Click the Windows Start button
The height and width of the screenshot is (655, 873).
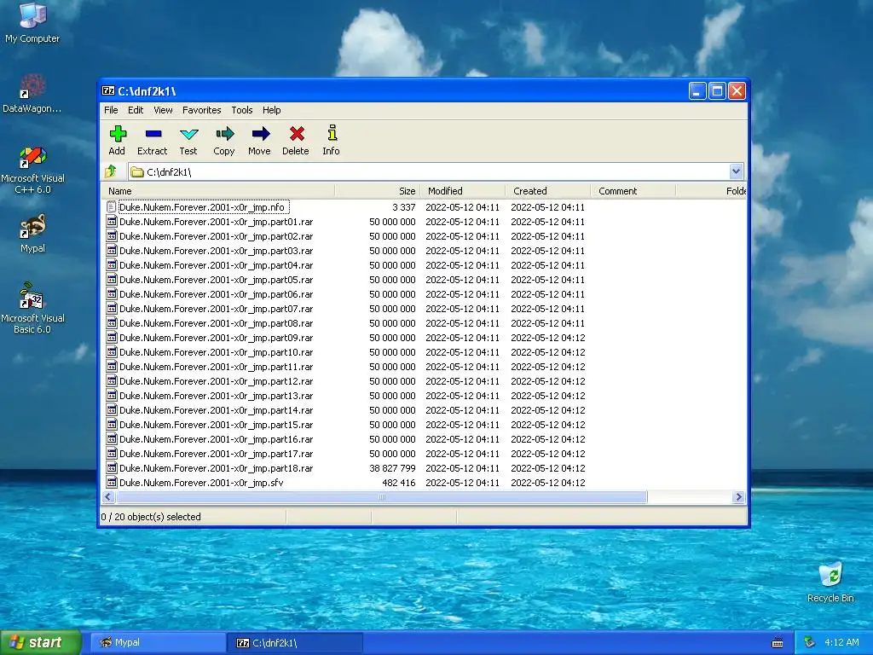[x=41, y=643]
